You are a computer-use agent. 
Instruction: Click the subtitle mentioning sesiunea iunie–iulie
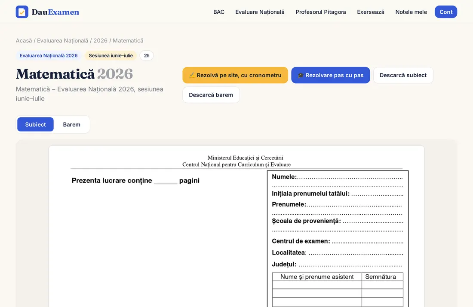89,94
